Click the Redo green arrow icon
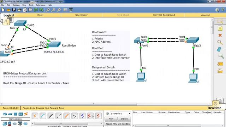The image size is (226, 127). (x=41, y=10)
